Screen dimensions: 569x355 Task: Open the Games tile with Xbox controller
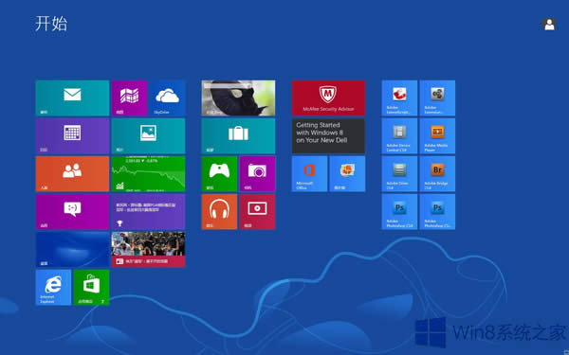(x=219, y=174)
